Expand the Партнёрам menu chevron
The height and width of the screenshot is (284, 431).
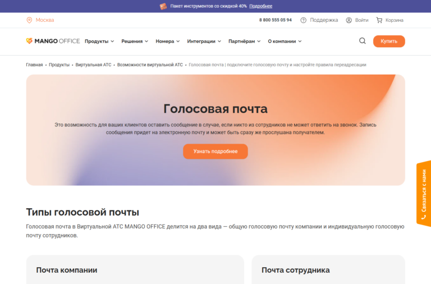(259, 41)
